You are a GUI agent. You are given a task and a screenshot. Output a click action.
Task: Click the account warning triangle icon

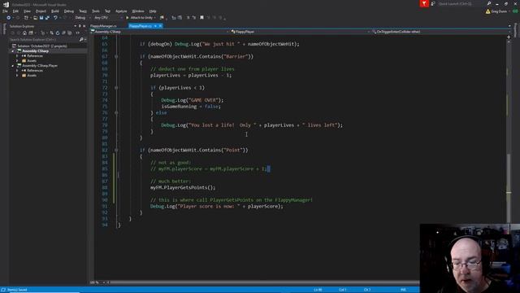[x=487, y=11]
